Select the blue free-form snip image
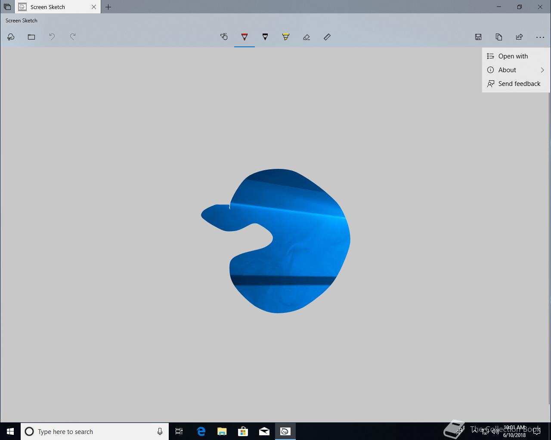Viewport: 551px width, 440px height. click(276, 241)
